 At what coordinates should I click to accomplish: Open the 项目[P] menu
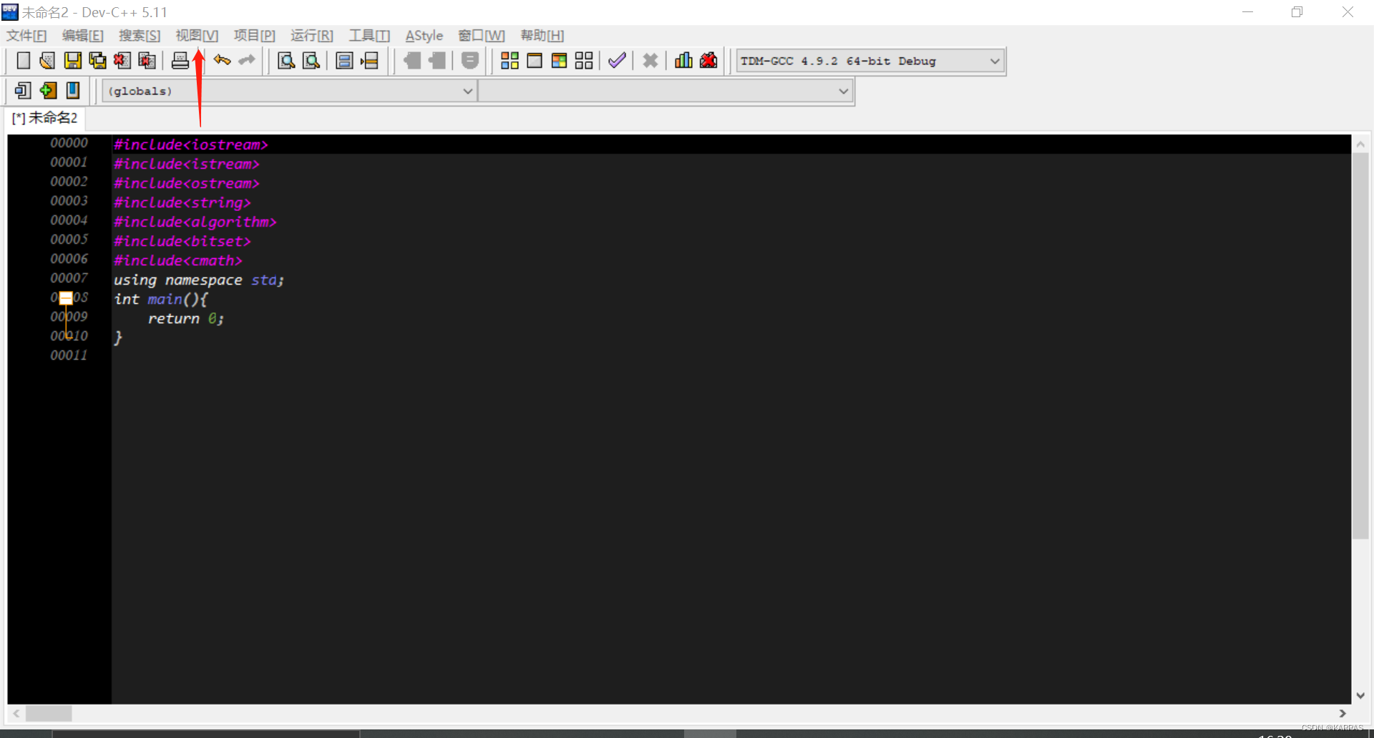pyautogui.click(x=254, y=36)
